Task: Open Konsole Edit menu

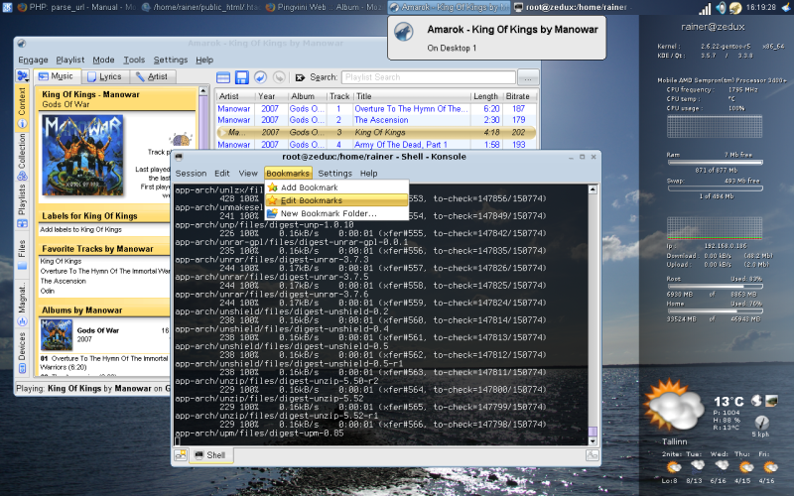Action: 221,173
